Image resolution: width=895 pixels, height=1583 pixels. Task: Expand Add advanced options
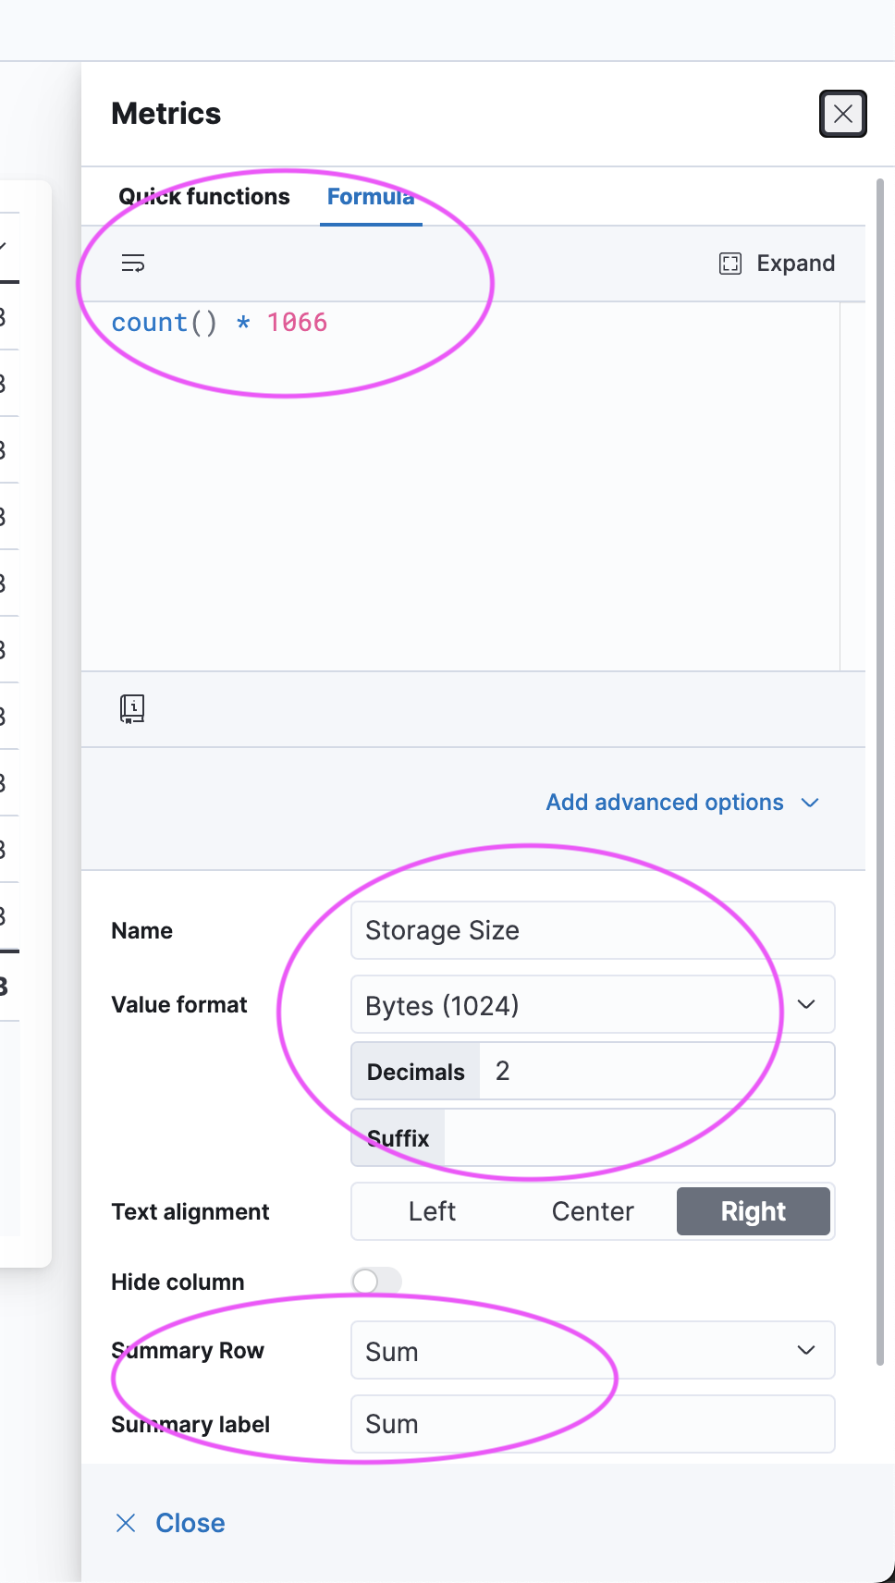(682, 803)
